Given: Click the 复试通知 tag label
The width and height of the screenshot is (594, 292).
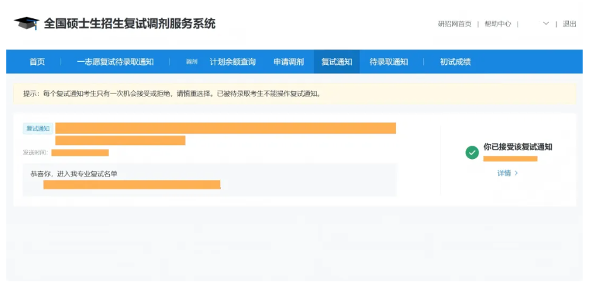Looking at the screenshot, I should [38, 129].
